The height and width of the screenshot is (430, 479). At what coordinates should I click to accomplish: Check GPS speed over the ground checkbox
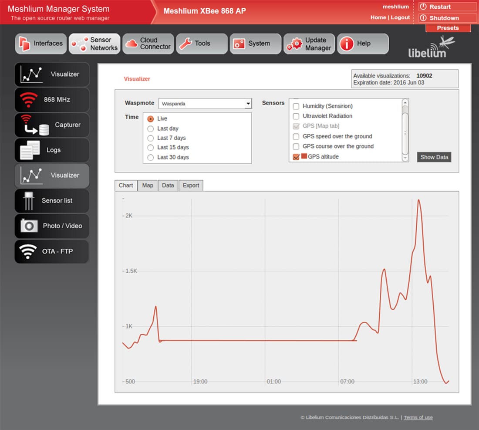(296, 136)
